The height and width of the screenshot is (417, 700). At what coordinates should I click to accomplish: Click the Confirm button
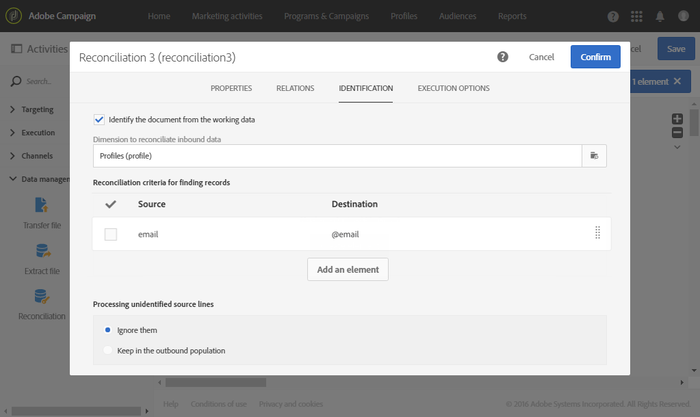(595, 57)
